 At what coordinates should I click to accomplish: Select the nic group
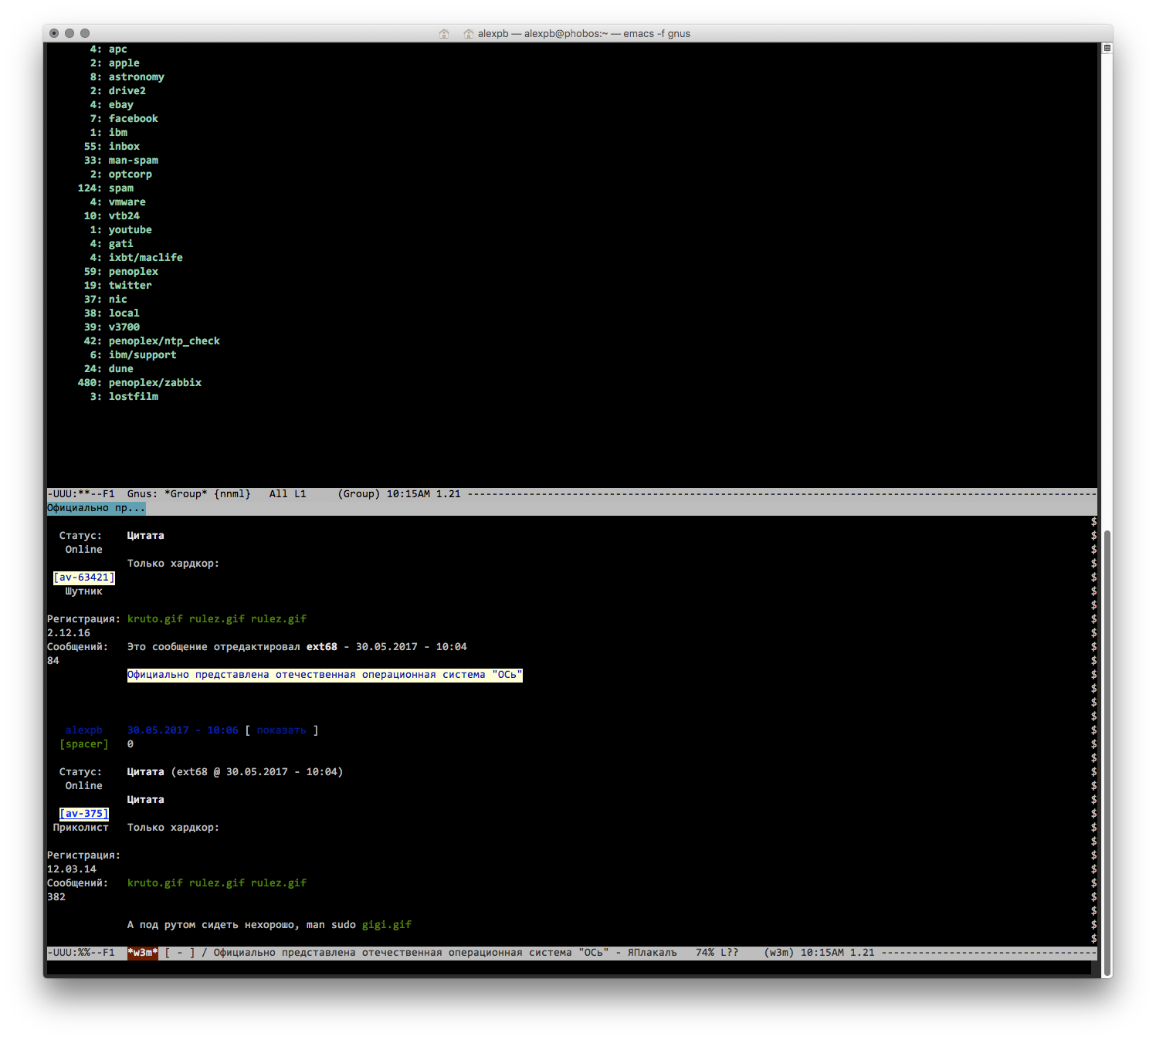117,300
